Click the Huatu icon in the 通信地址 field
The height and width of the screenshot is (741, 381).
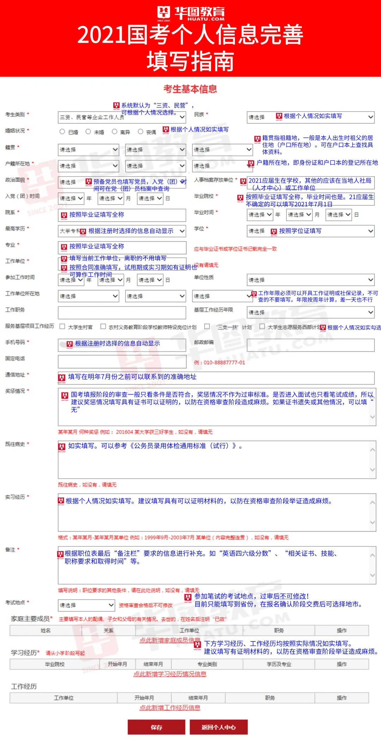pyautogui.click(x=62, y=378)
